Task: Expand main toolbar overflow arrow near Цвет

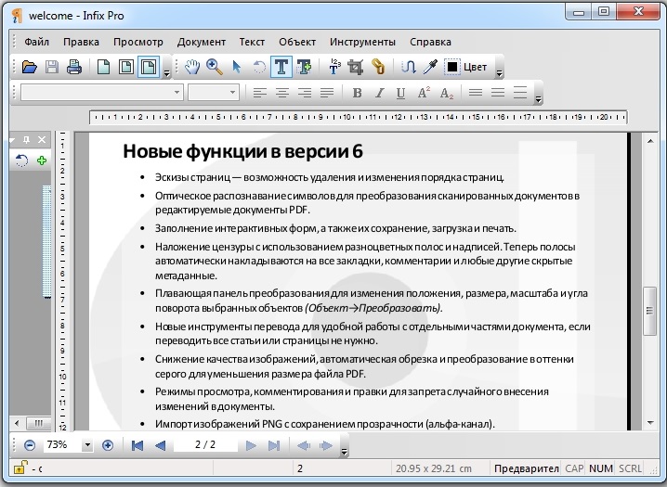Action: [x=500, y=74]
